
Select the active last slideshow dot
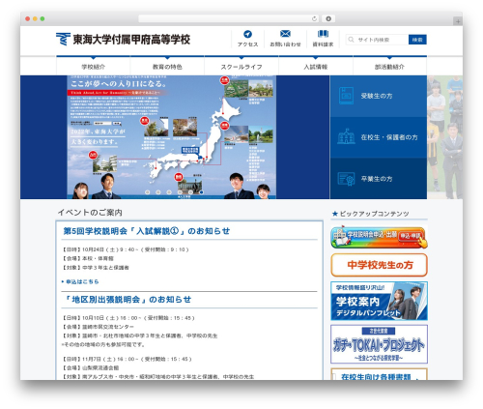coord(201,192)
